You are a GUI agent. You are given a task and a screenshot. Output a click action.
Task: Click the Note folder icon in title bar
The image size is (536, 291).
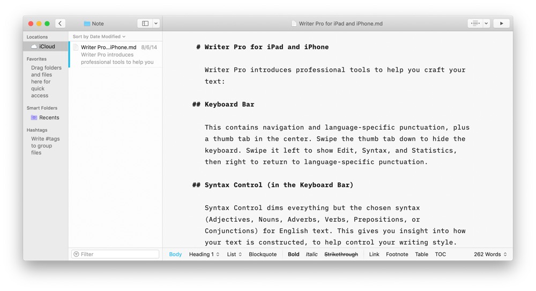coord(87,24)
